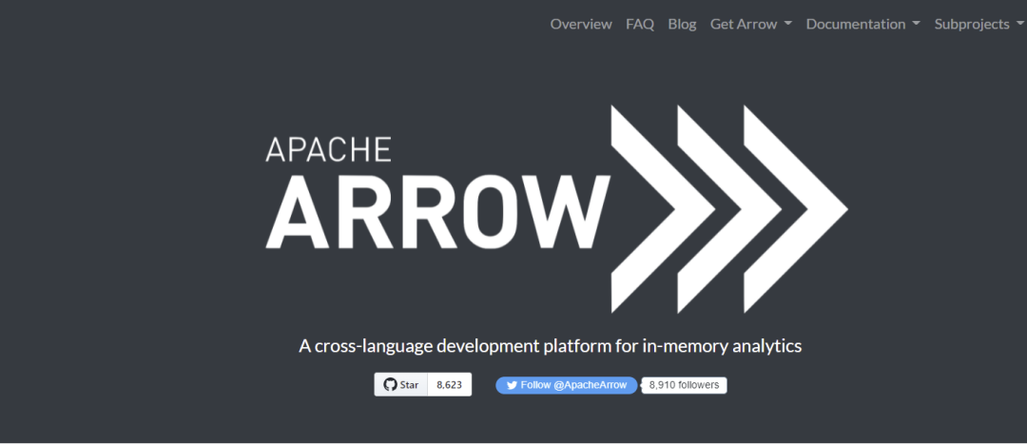
Task: Open the 8,910 followers count
Action: 684,385
